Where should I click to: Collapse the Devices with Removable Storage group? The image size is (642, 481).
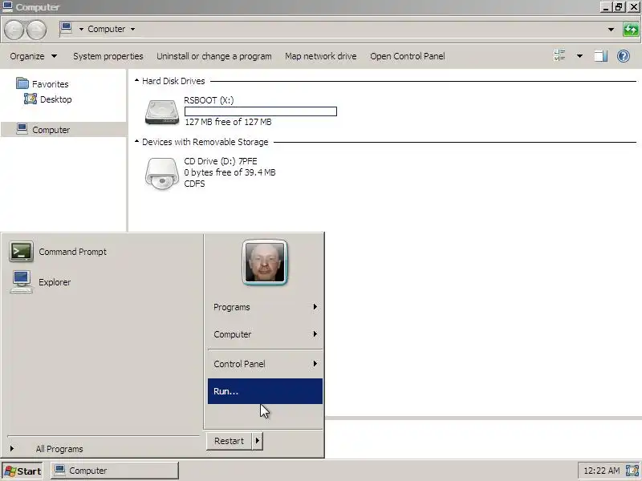136,142
